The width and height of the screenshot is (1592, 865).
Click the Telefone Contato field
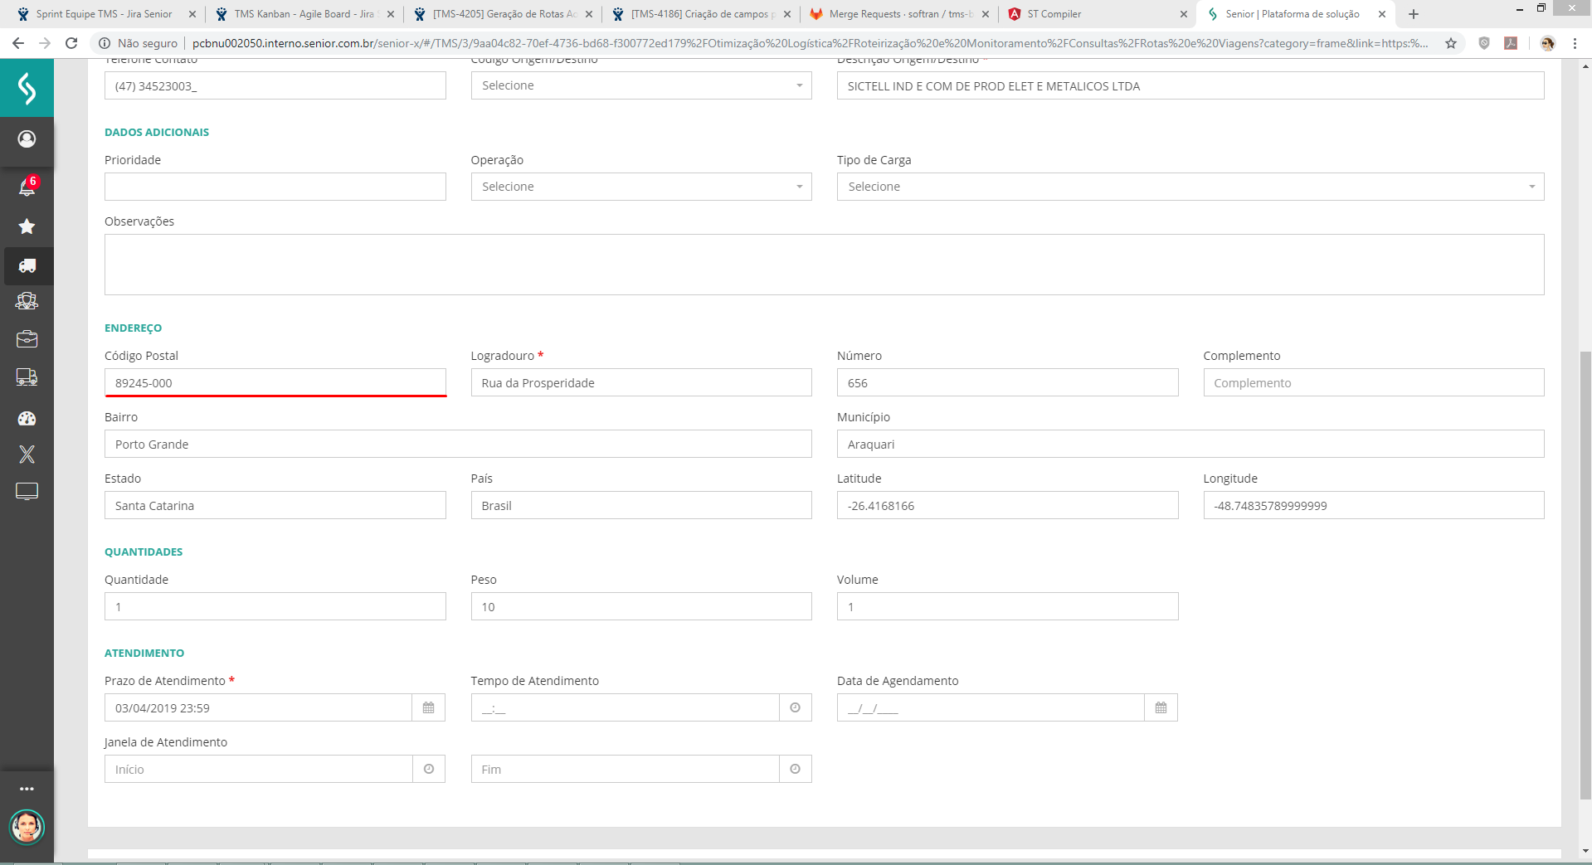pyautogui.click(x=275, y=85)
